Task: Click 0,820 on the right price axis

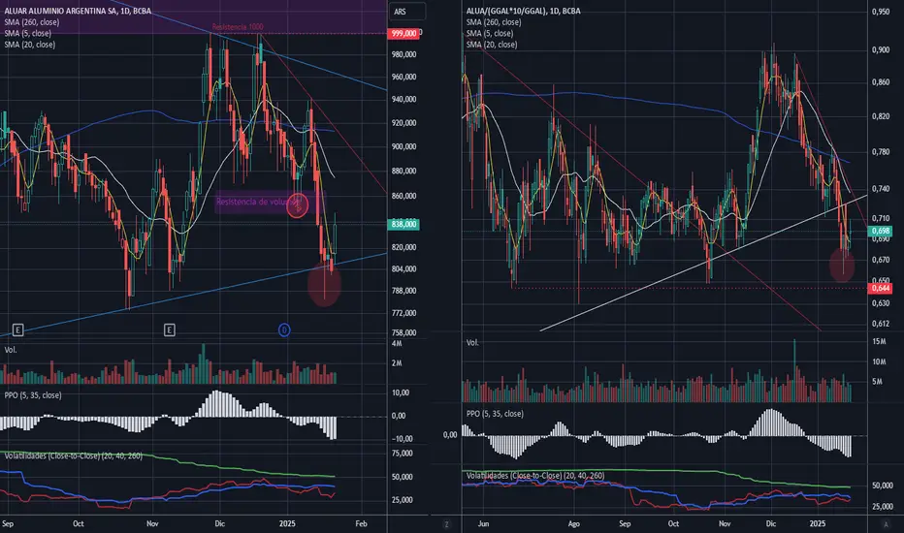Action: 881,116
